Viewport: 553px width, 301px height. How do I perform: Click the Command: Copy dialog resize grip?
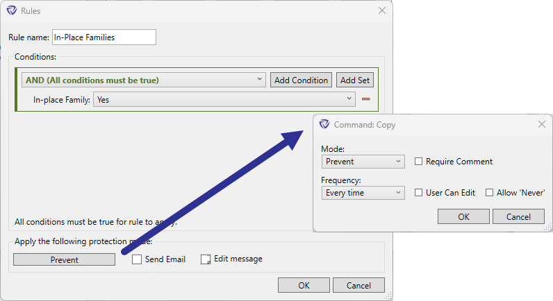547,227
